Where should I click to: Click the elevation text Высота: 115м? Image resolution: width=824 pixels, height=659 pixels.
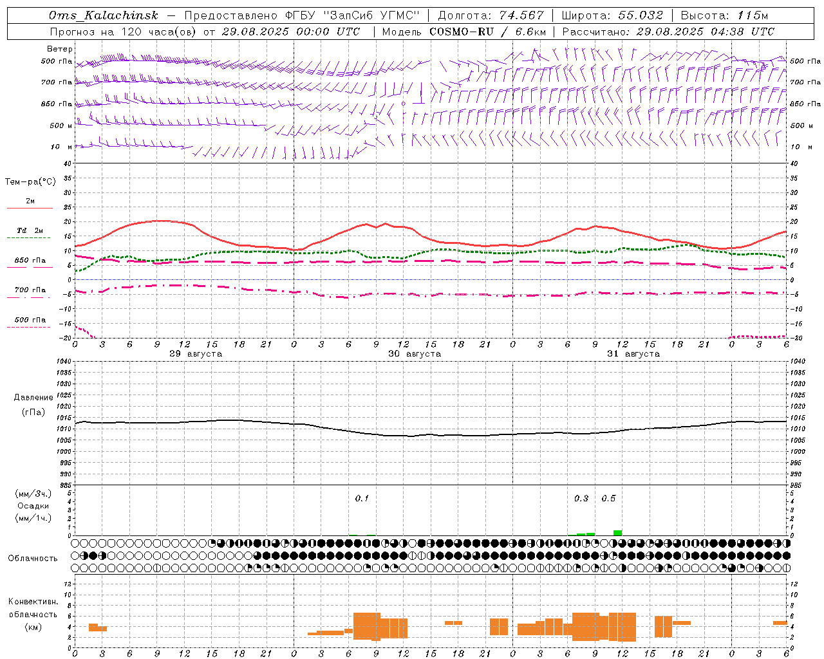tap(724, 15)
